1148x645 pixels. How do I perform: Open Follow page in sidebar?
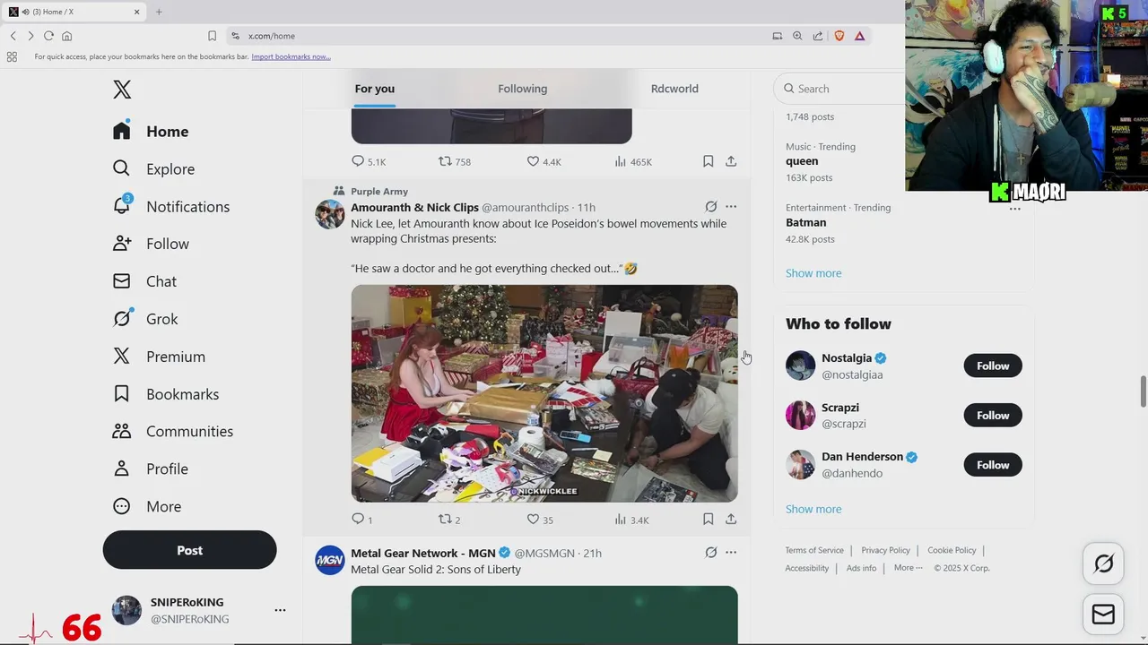(151, 244)
